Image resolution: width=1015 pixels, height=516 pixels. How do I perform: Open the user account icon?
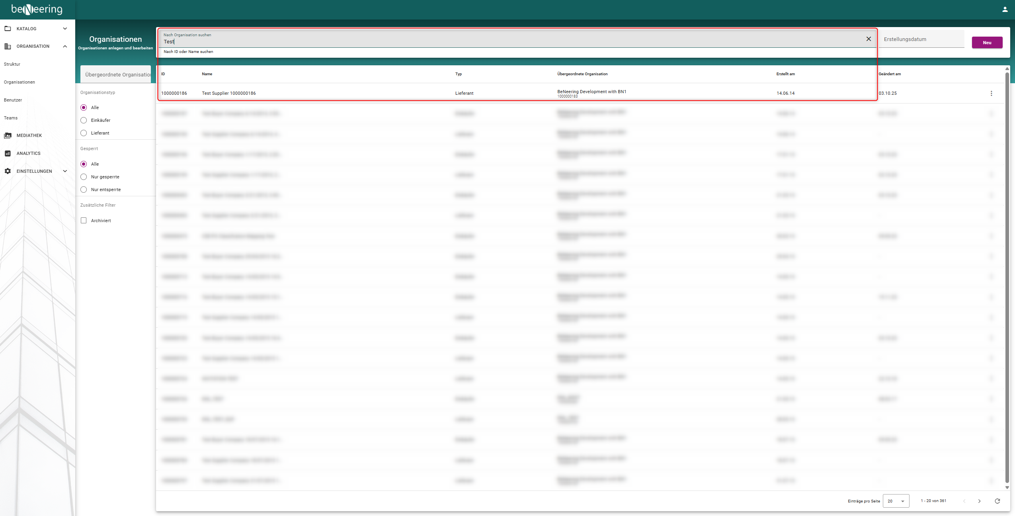[x=1005, y=10]
